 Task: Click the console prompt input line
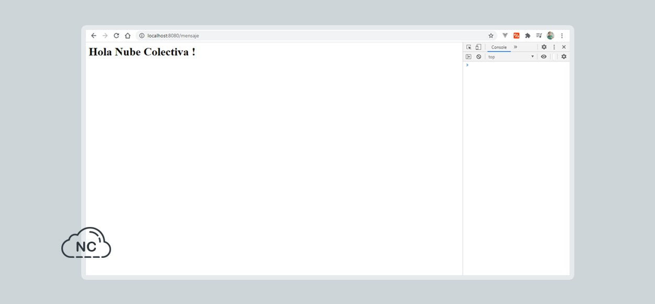click(516, 65)
